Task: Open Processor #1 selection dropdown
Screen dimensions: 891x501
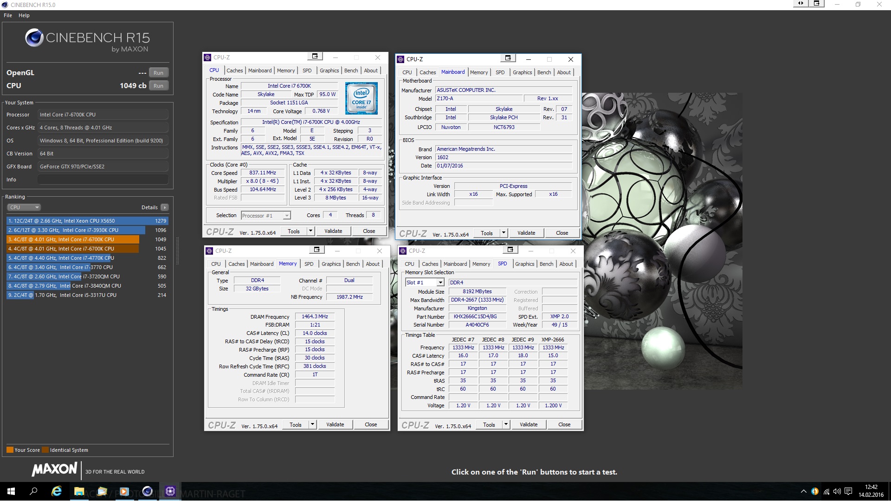Action: [266, 216]
